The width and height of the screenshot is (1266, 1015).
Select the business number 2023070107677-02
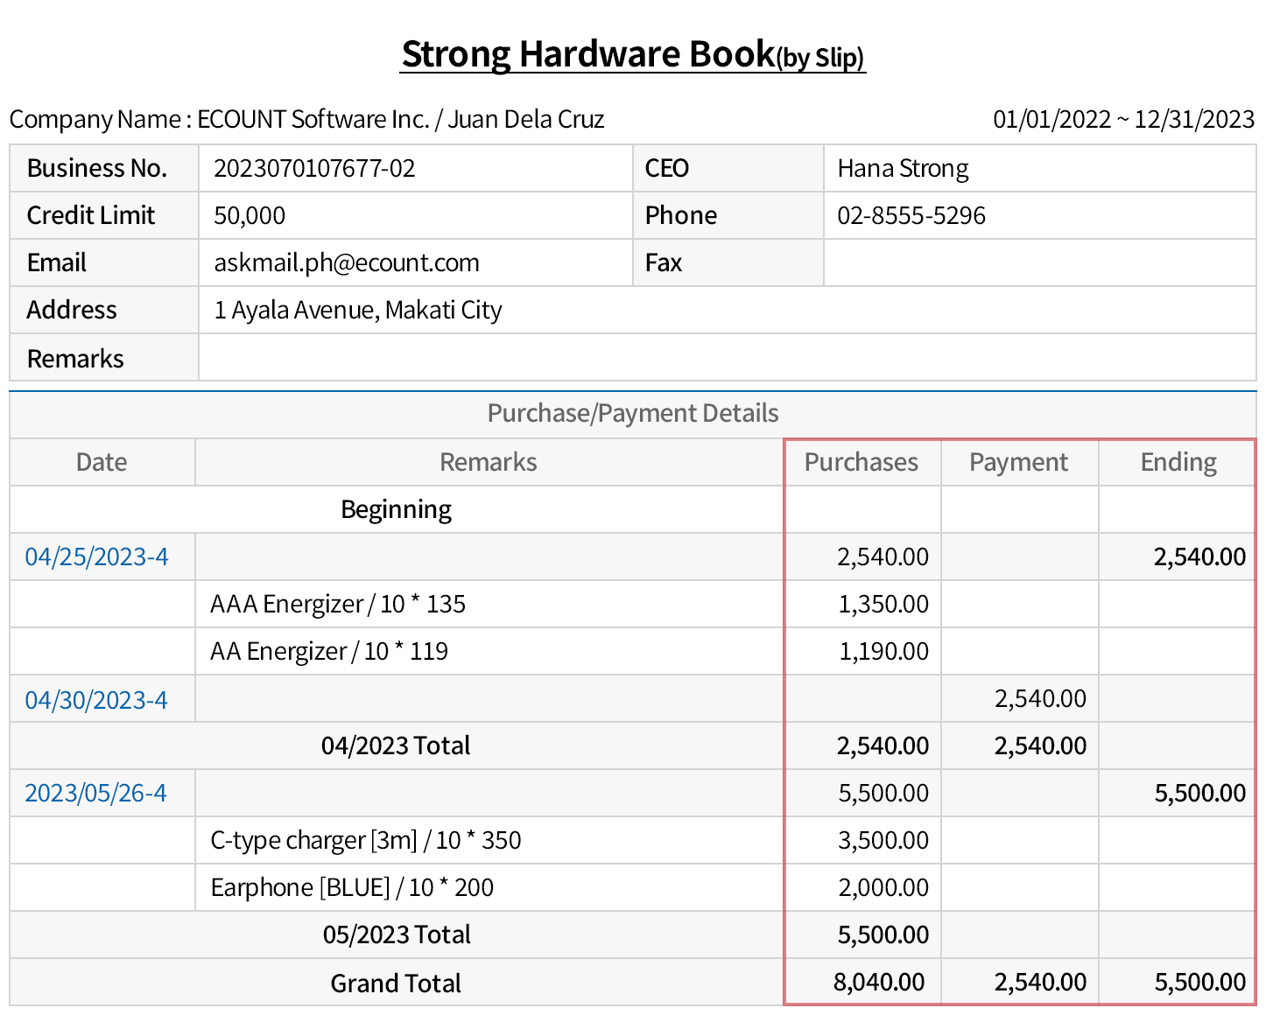(314, 169)
